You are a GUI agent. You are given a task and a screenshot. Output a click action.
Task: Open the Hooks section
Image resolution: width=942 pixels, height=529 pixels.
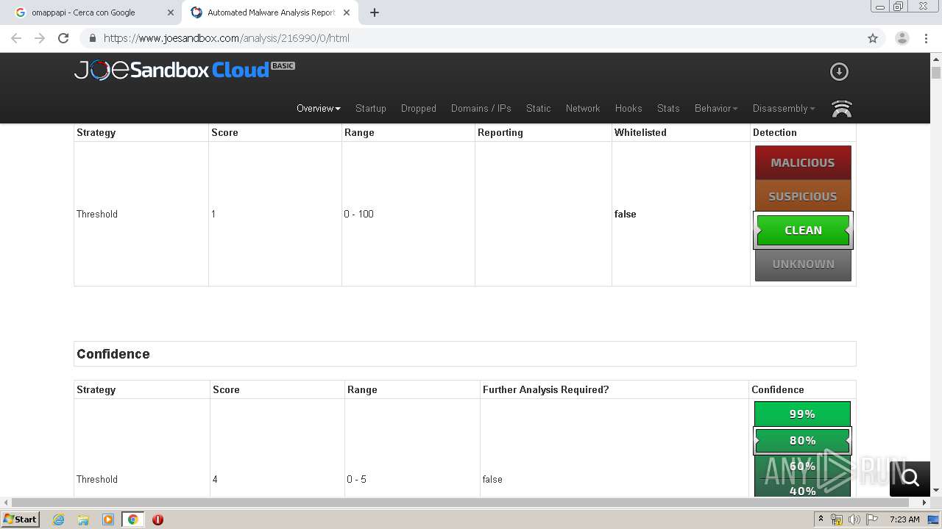coord(628,108)
